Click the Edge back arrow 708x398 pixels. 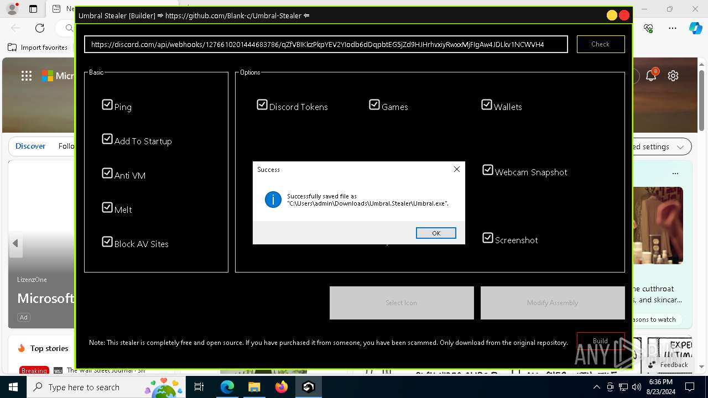tap(15, 28)
